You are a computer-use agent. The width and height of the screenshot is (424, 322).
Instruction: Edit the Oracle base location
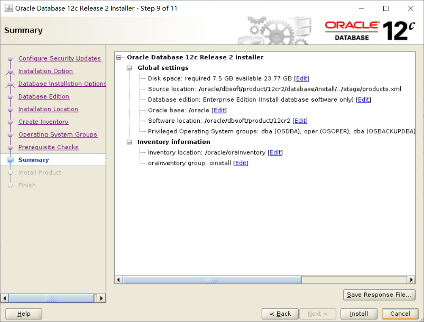click(x=219, y=110)
